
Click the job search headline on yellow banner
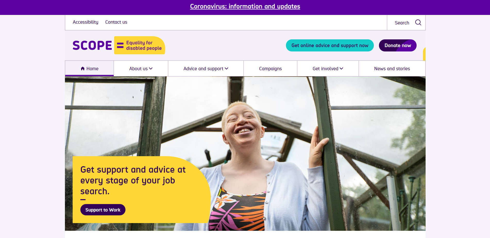(133, 180)
